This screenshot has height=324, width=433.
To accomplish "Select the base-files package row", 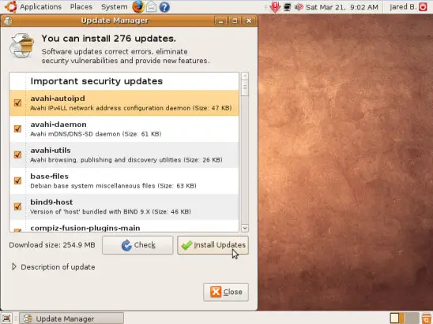I will click(124, 181).
